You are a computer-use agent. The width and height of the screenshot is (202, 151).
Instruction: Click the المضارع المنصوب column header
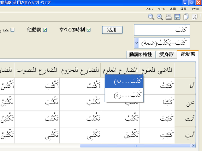pyautogui.click(x=37, y=70)
